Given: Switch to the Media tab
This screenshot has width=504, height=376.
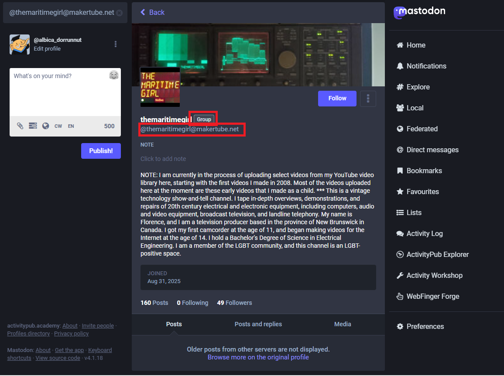Looking at the screenshot, I should [343, 324].
